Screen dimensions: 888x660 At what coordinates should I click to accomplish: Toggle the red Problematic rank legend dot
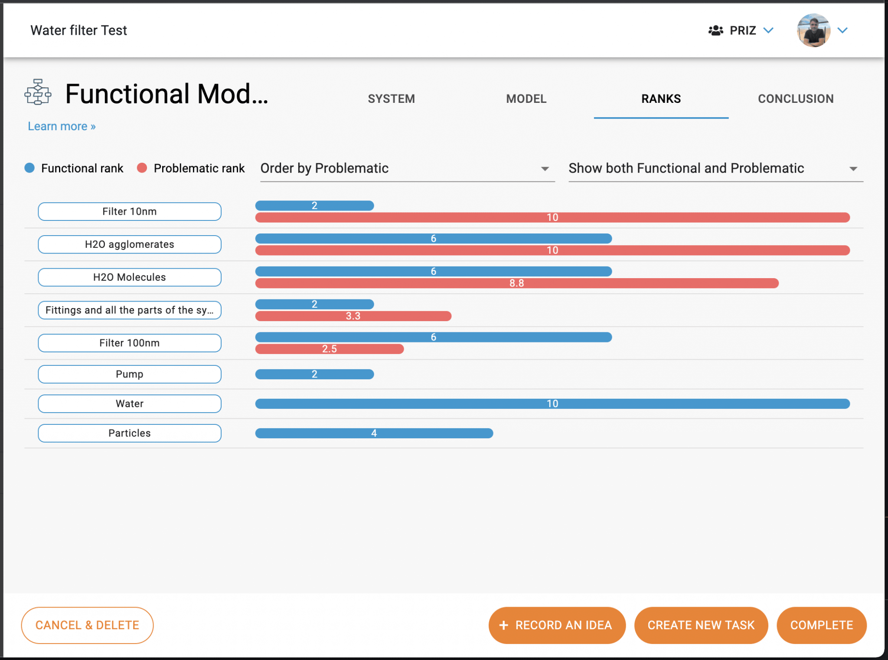point(142,168)
